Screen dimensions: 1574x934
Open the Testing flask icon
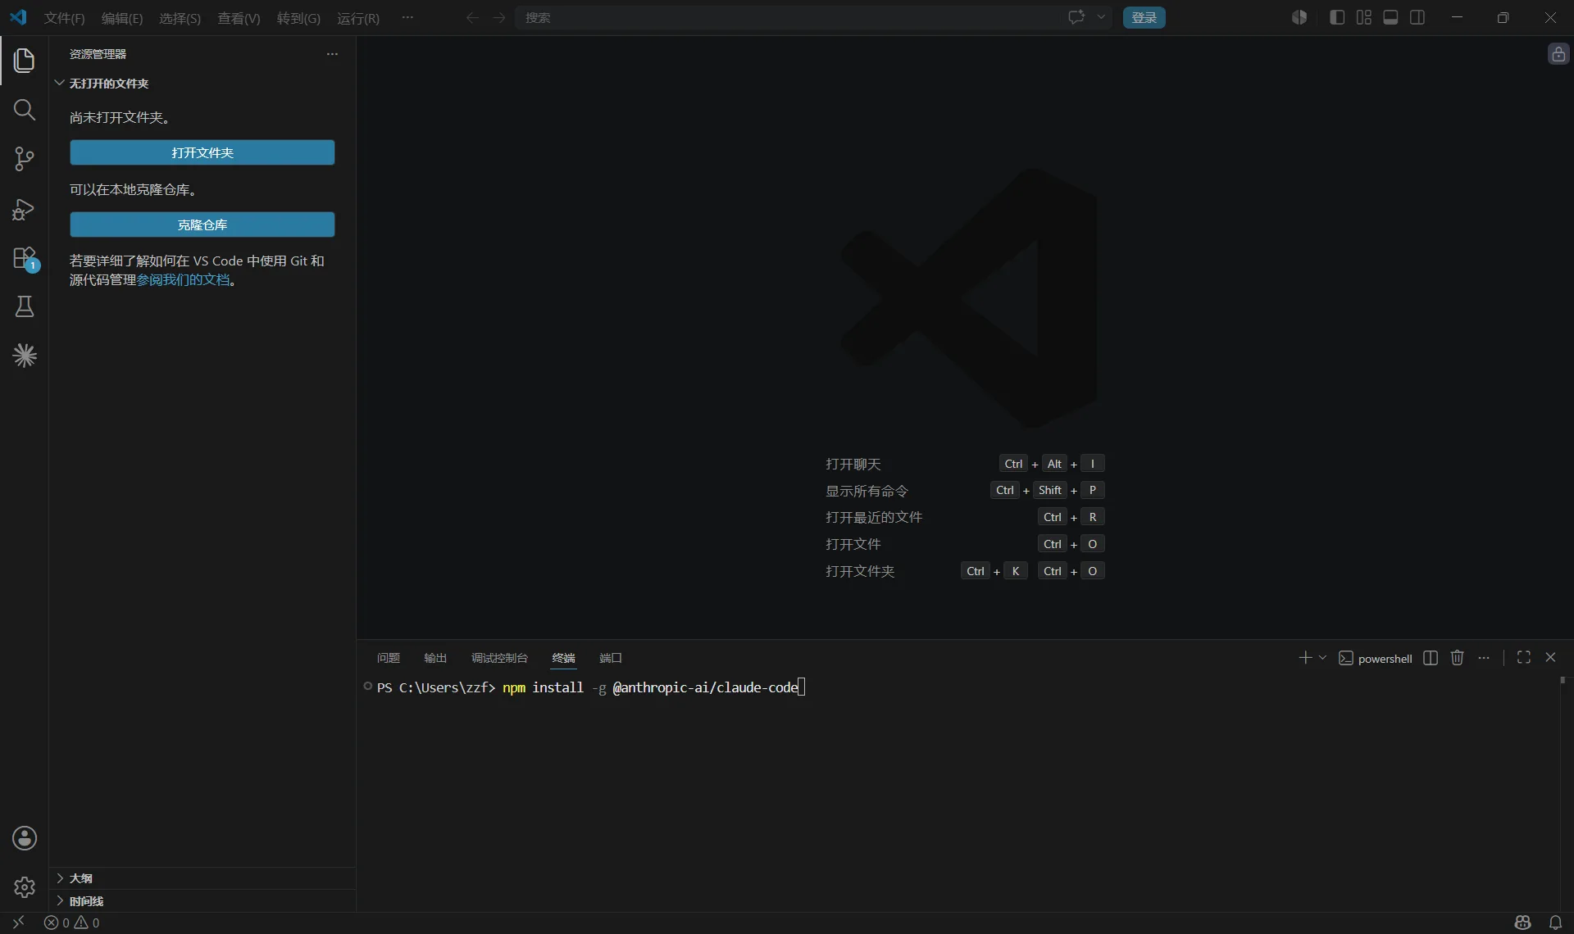pos(25,306)
